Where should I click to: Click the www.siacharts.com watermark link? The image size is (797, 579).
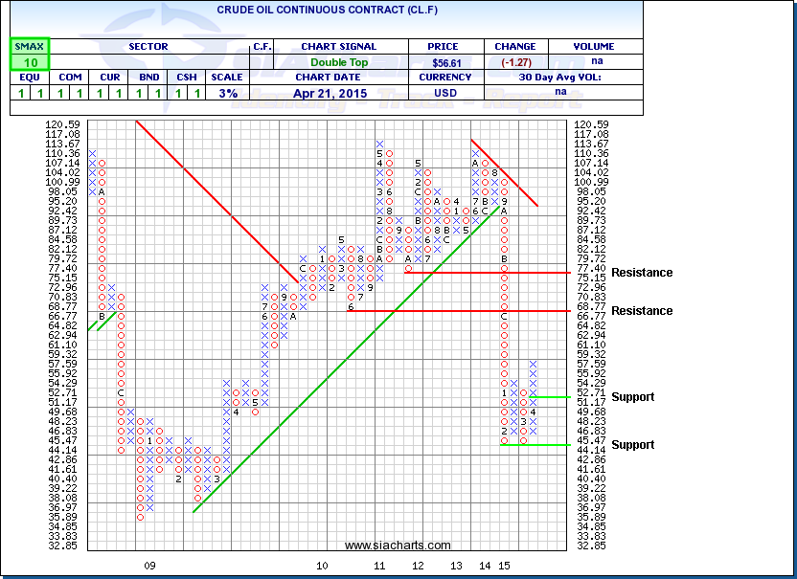pos(398,546)
